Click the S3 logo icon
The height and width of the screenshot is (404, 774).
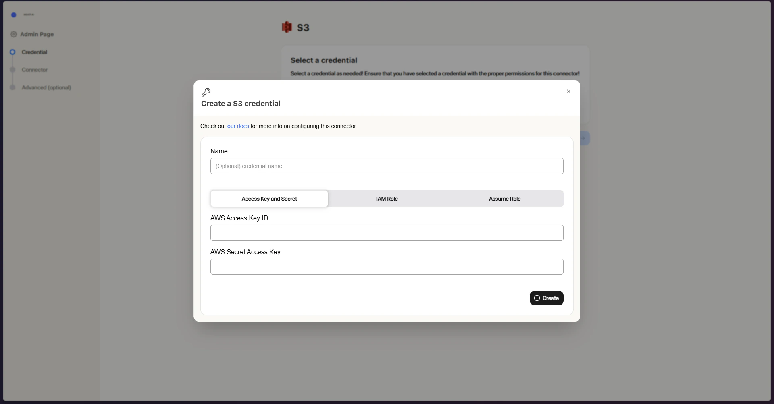click(287, 27)
